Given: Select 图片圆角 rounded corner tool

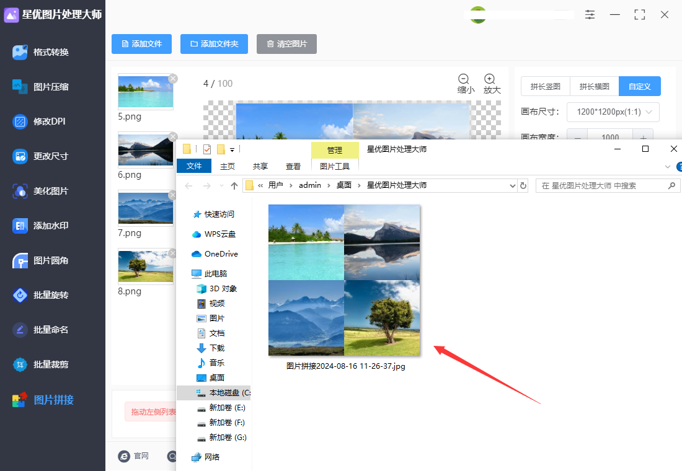Looking at the screenshot, I should coord(40,260).
